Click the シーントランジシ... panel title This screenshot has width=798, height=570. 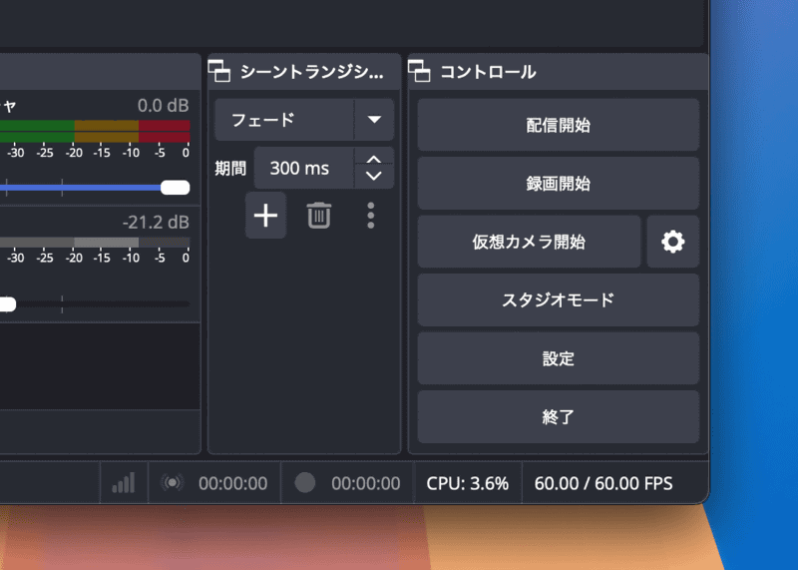311,72
